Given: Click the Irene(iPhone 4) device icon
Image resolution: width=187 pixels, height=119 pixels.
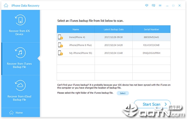Looking at the screenshot, I should pyautogui.click(x=60, y=37).
